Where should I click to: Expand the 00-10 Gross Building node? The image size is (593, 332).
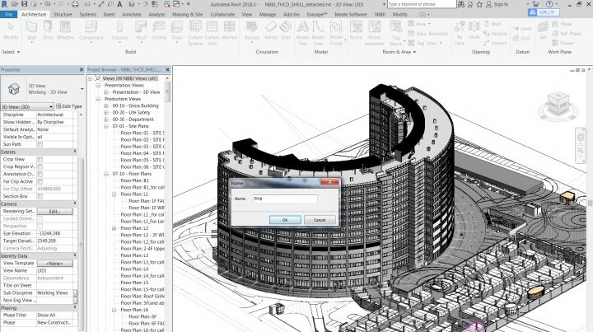106,105
